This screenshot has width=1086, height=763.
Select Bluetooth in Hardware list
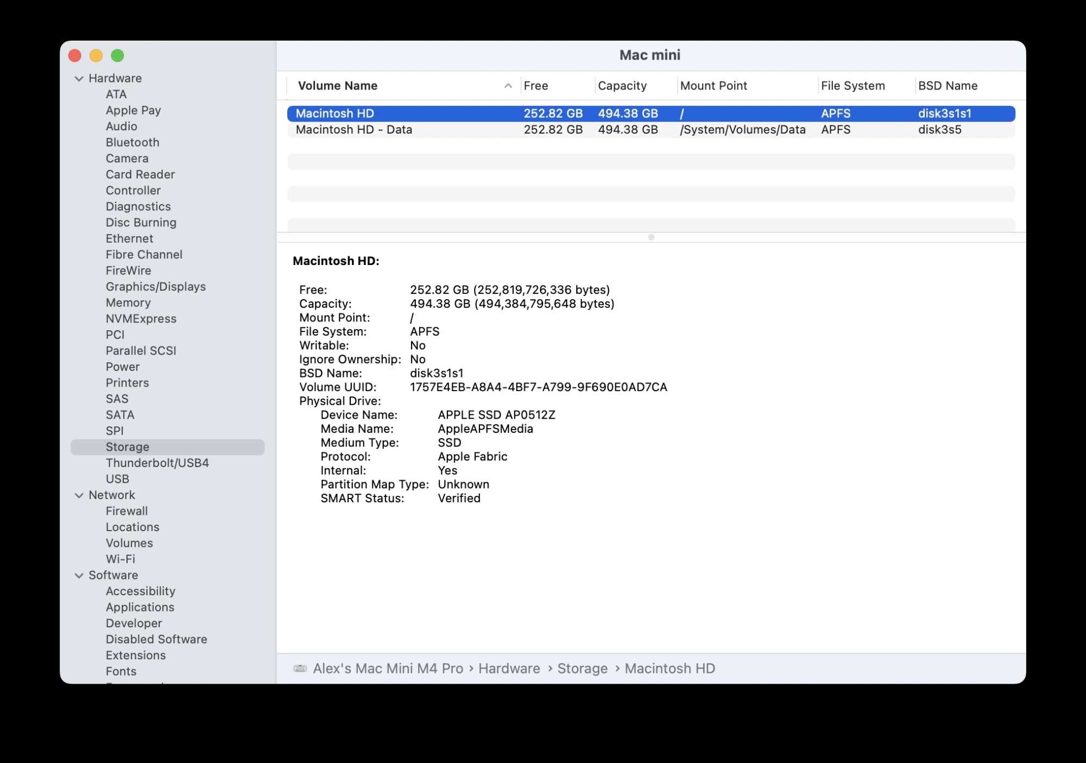pos(132,142)
